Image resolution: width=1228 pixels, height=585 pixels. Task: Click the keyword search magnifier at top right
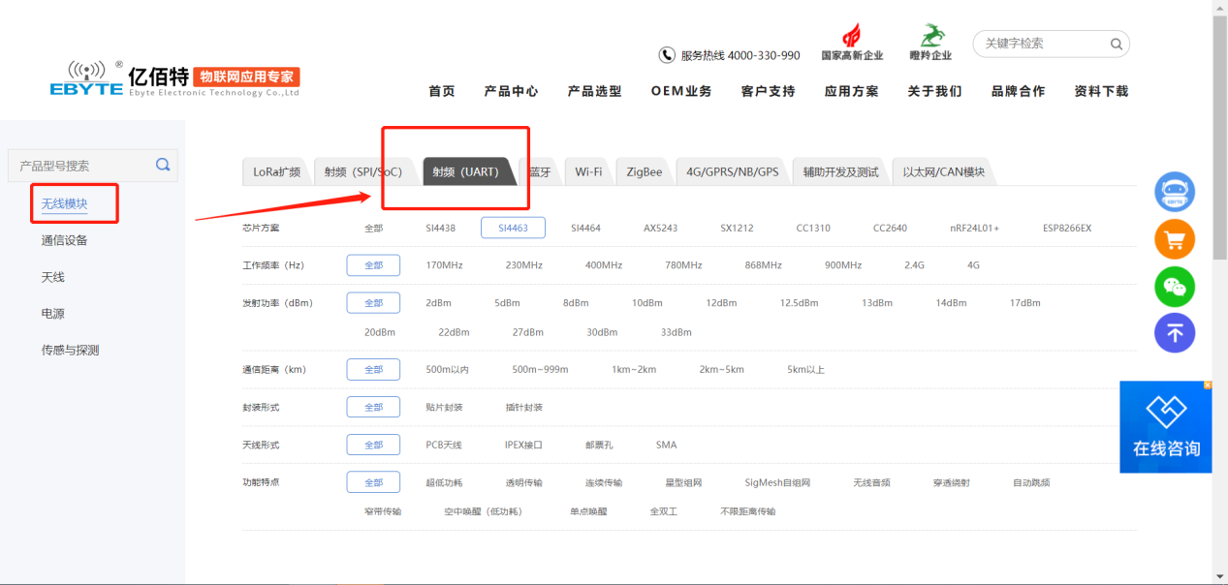(1115, 44)
